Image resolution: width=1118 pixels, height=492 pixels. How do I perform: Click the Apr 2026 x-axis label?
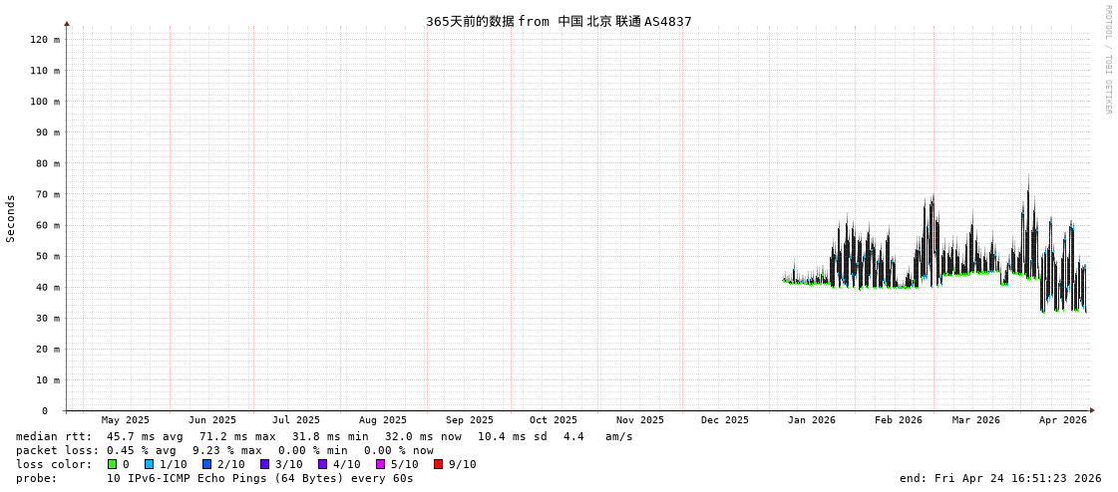pos(1062,420)
